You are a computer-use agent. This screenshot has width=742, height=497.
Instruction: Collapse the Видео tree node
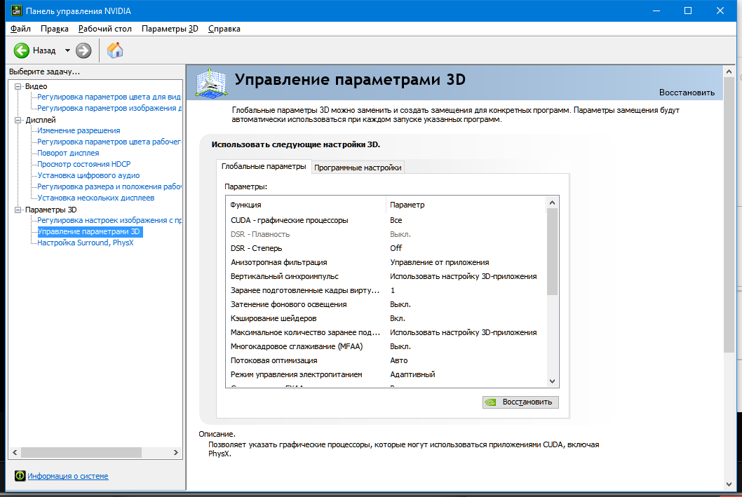pyautogui.click(x=18, y=86)
